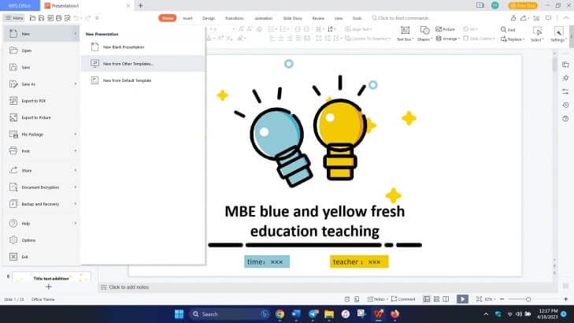
Task: Open the Shapes gallery icon
Action: tap(424, 31)
